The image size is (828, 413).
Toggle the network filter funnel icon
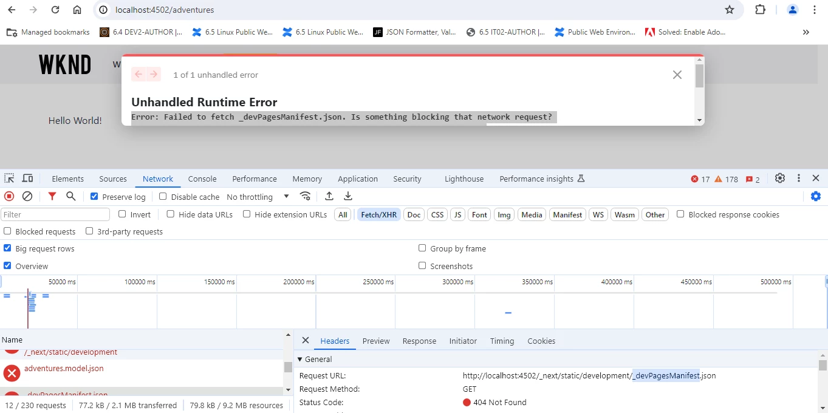52,196
